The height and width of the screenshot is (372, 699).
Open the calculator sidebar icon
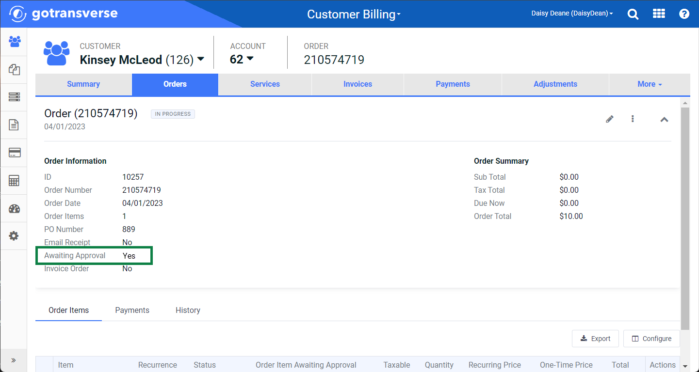14,181
